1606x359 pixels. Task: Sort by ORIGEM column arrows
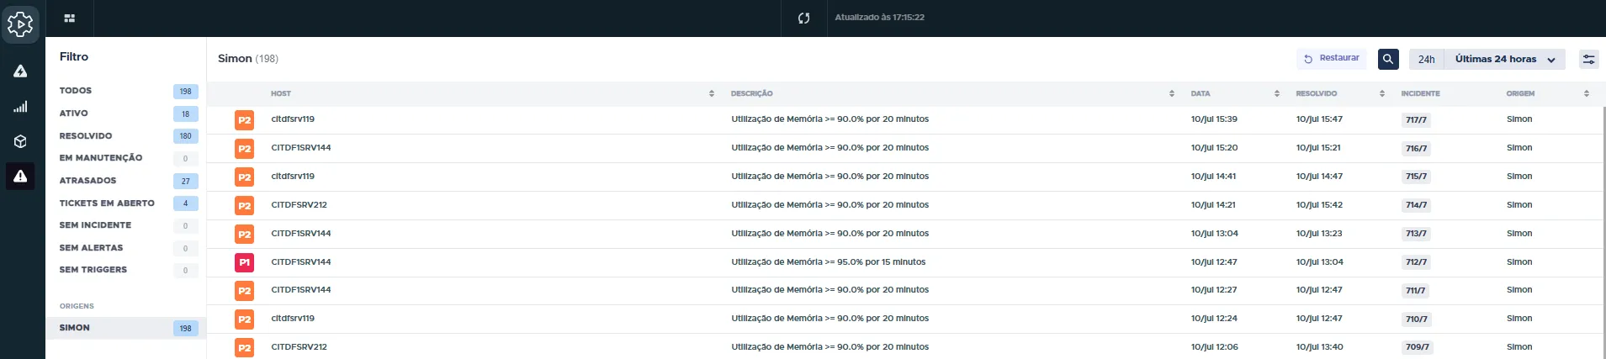coord(1587,93)
